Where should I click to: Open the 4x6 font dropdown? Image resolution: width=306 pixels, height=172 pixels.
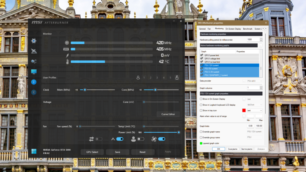254,105
